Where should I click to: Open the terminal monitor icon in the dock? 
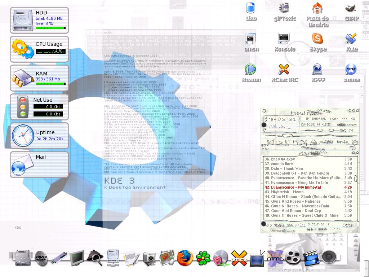pos(77,258)
